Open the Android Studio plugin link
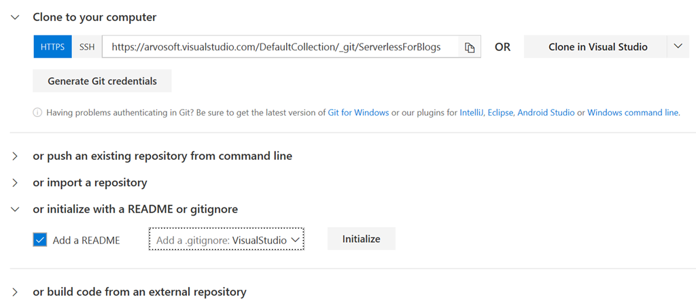This screenshot has height=308, width=696. pos(546,113)
